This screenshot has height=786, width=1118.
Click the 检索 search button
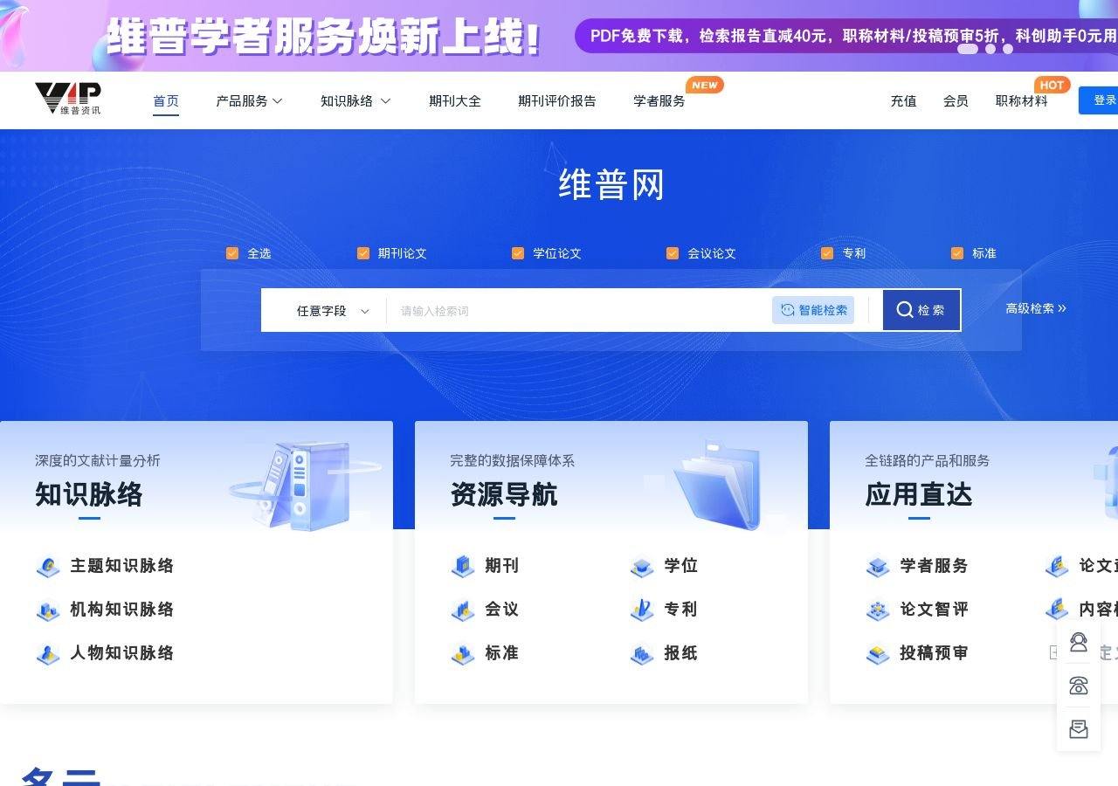coord(921,310)
